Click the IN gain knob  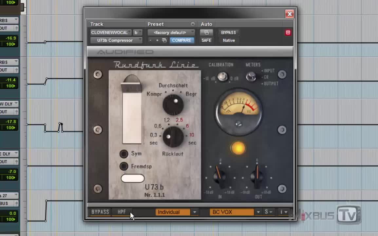219,177
